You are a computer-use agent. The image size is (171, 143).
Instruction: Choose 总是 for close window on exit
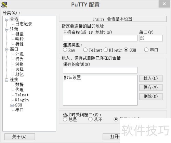65,119
